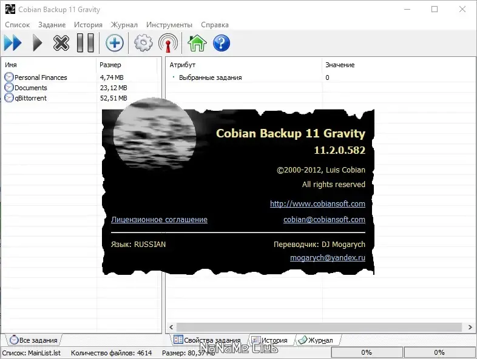Click the moon image on splash
477x359 pixels.
pos(155,133)
